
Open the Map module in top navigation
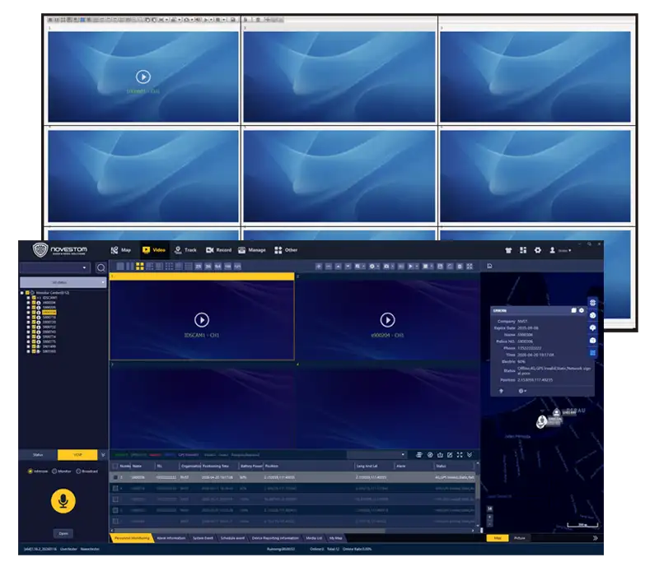click(x=121, y=250)
